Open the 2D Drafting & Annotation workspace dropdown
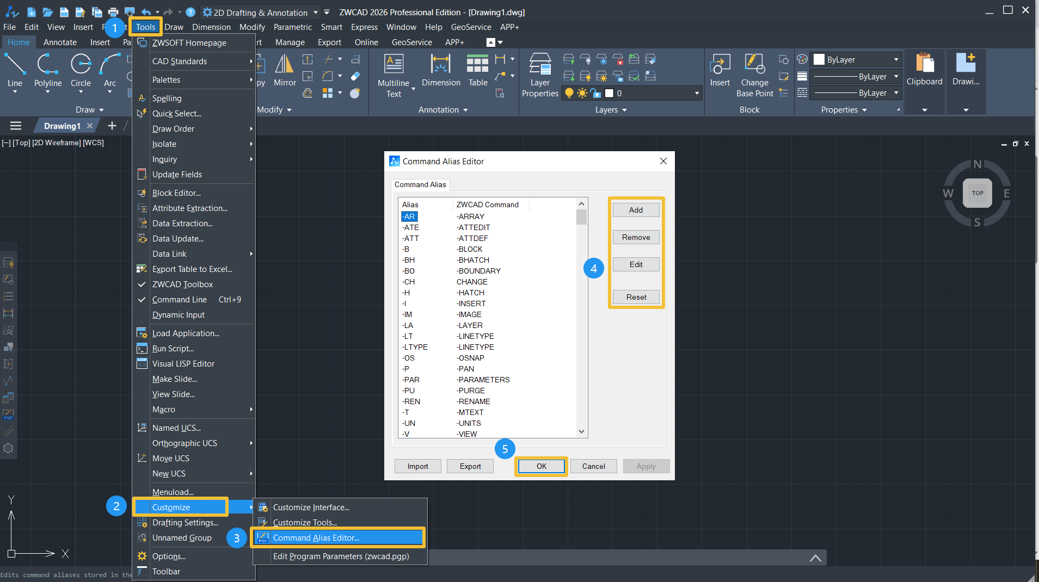The image size is (1039, 582). (x=315, y=13)
